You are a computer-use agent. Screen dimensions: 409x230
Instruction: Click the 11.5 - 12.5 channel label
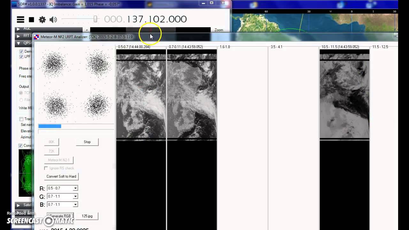(x=380, y=47)
